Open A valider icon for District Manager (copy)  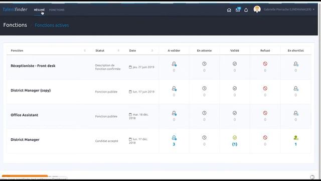click(174, 88)
